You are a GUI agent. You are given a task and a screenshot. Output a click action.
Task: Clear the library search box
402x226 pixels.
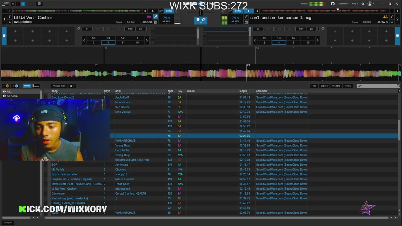[398, 86]
